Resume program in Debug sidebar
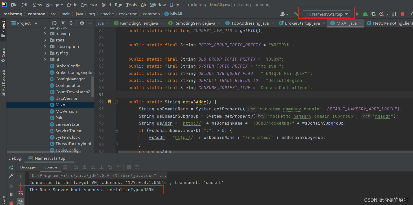The image size is (413, 205). (11, 186)
